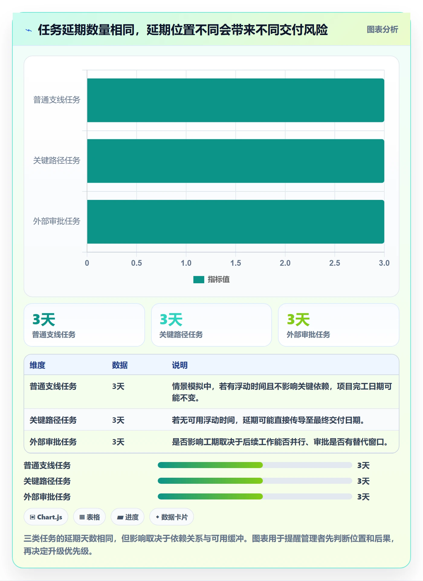Viewport: 423px width, 581px height.
Task: Click the chart bar for 关键路径任务
Action: coord(236,161)
